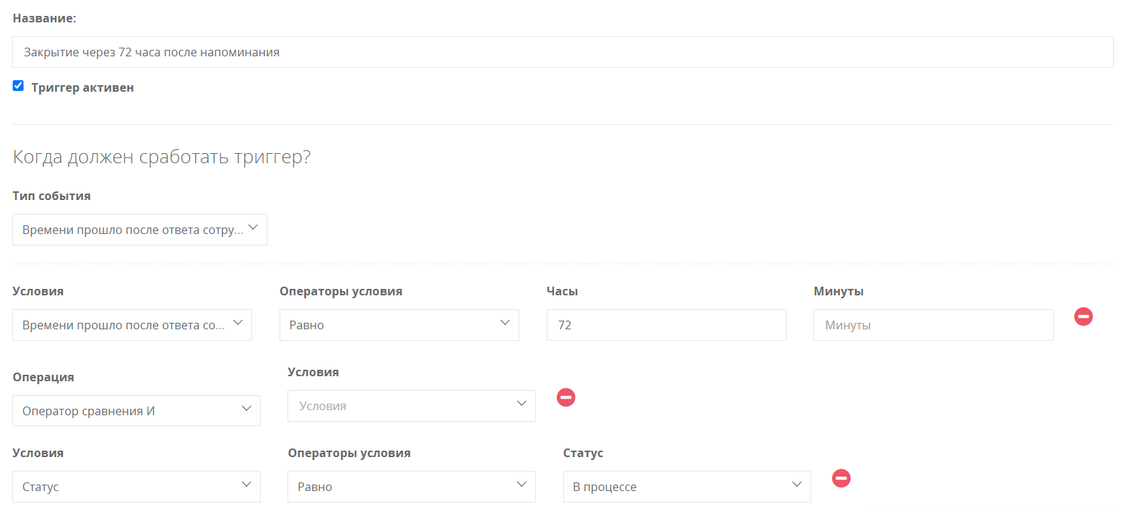Click the Часы field containing 72
1121x512 pixels.
667,325
